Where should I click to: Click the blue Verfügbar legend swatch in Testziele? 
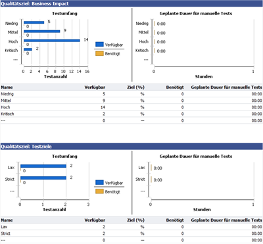click(x=99, y=182)
